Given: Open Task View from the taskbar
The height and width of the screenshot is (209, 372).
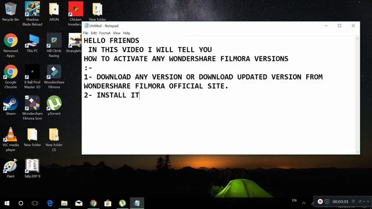Looking at the screenshot, I should 35,203.
